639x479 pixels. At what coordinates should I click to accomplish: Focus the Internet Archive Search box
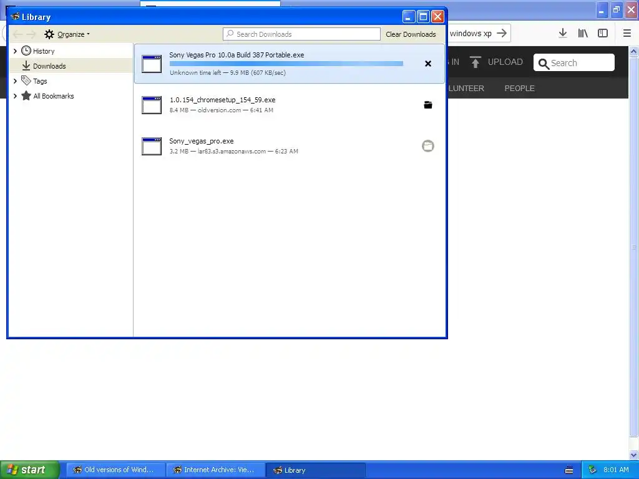coord(574,63)
